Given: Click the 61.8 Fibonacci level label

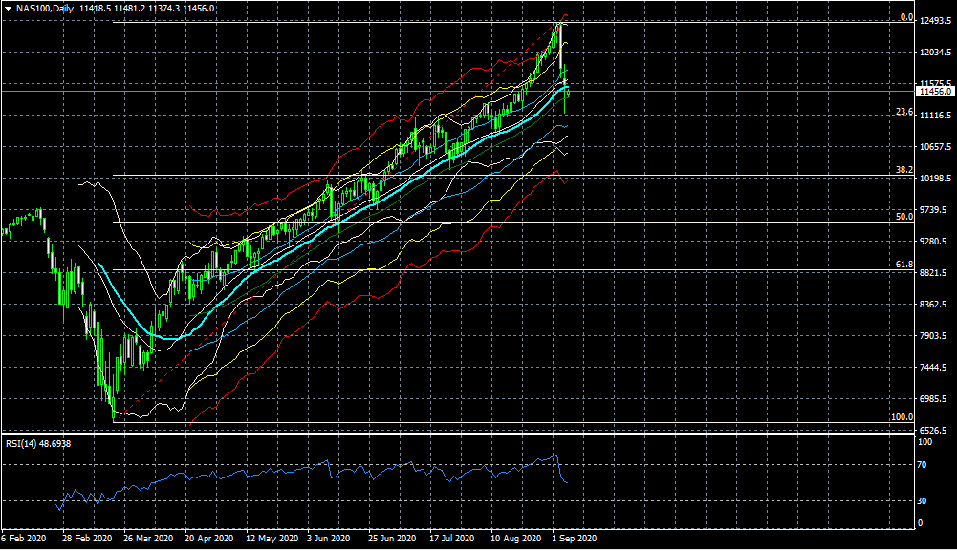Looking at the screenshot, I should pyautogui.click(x=904, y=265).
